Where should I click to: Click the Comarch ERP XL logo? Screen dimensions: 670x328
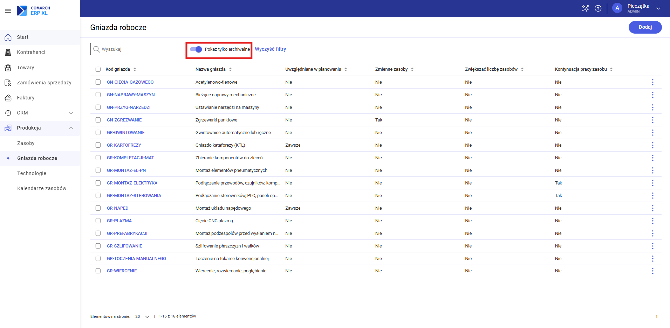[x=34, y=11]
